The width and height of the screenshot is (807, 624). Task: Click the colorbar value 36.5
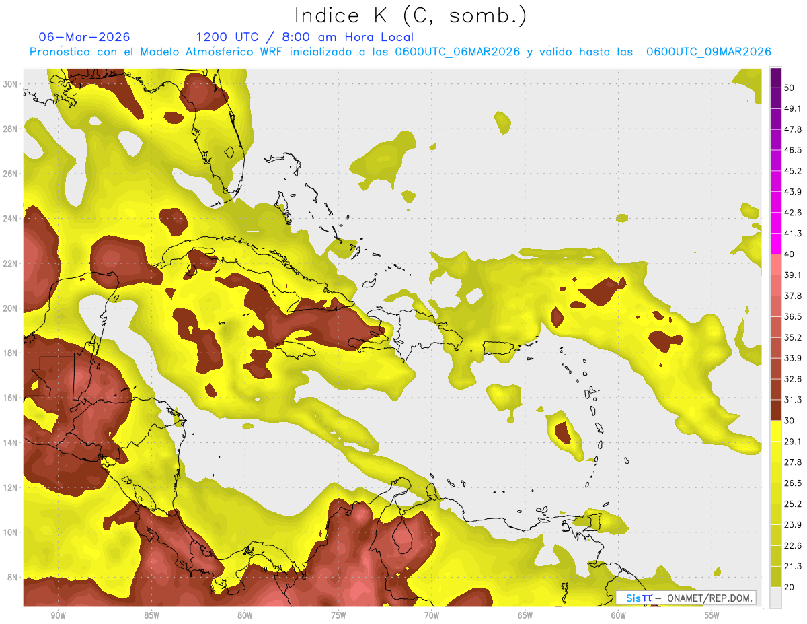click(x=793, y=317)
